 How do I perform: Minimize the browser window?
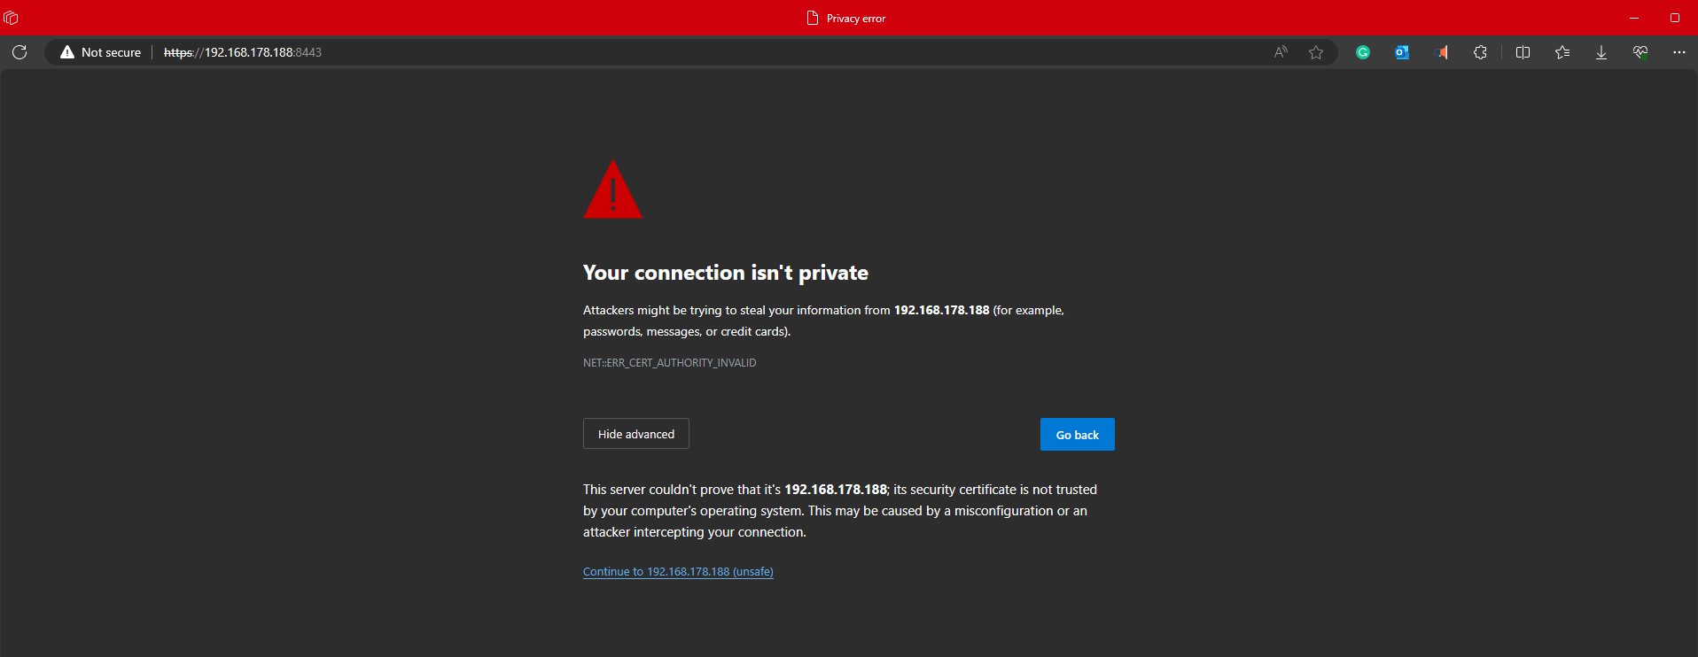coord(1634,18)
